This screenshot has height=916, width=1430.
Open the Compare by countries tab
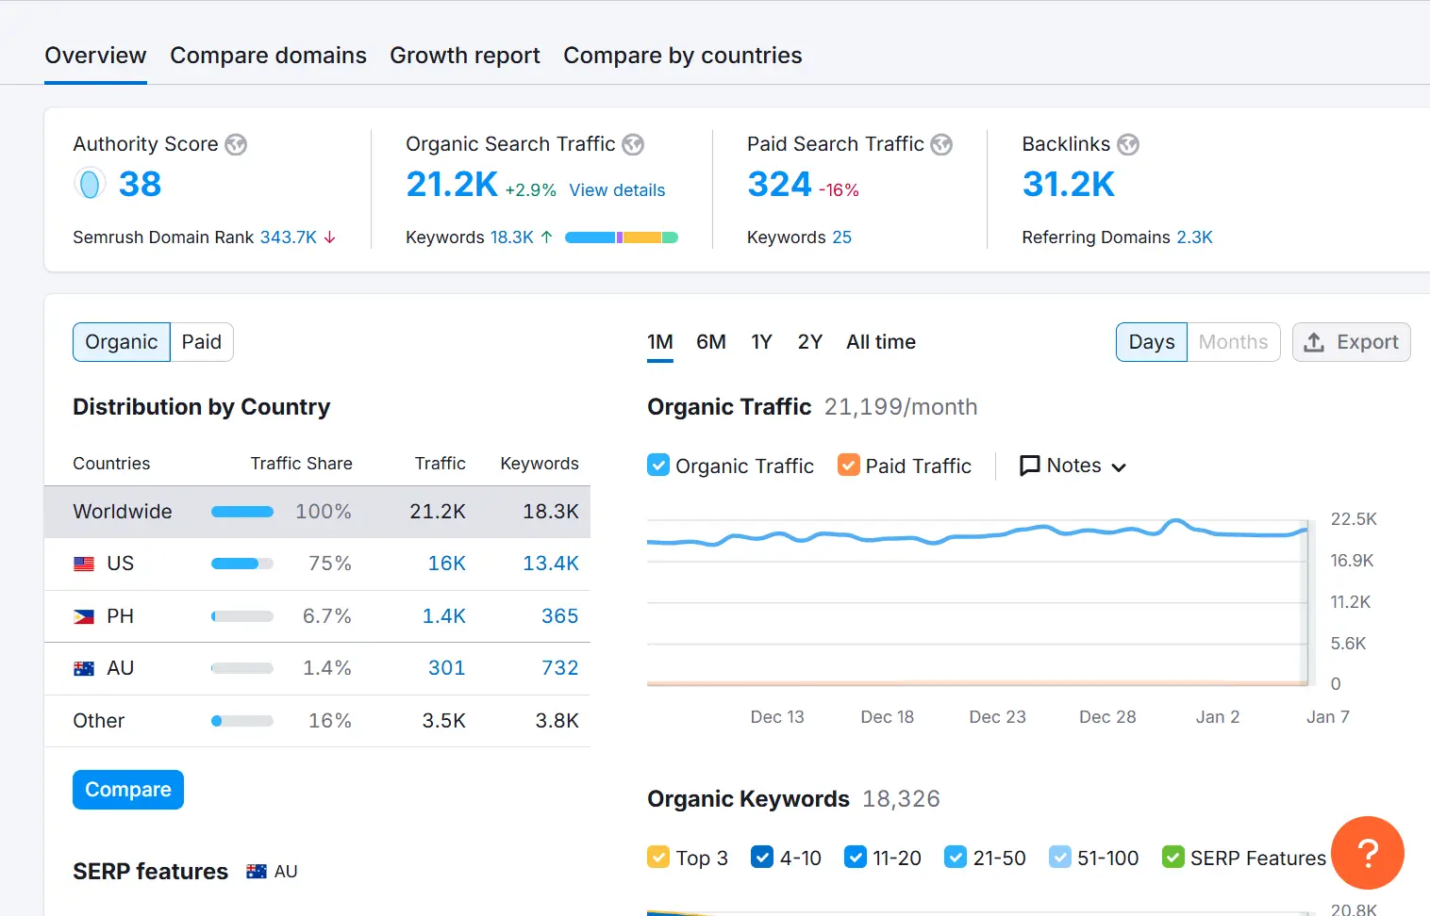(x=683, y=56)
